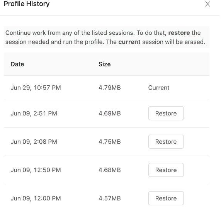This screenshot has width=221, height=207.
Task: Click the session restore instructions text
Action: tap(105, 37)
